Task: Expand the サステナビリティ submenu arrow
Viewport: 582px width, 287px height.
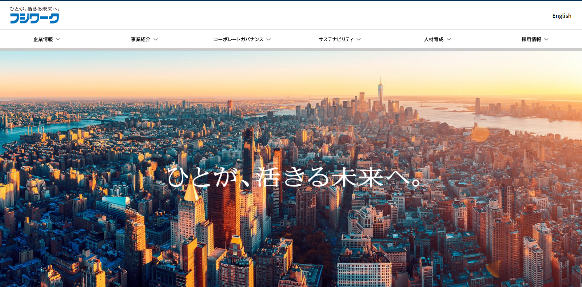Action: (359, 39)
